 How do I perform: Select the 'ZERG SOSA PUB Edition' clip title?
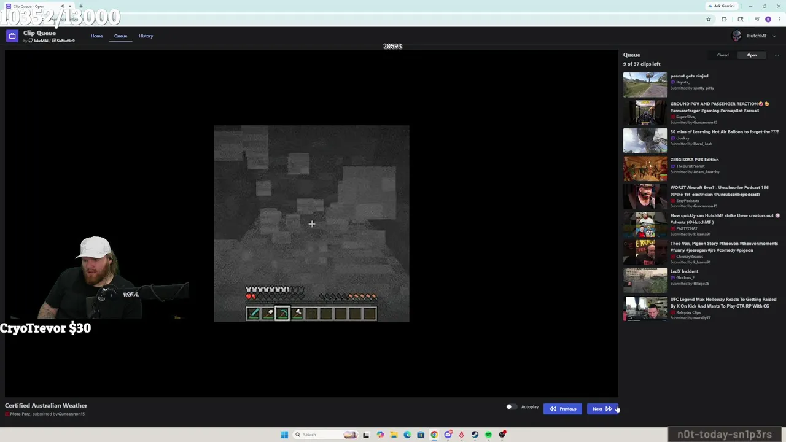coord(695,160)
